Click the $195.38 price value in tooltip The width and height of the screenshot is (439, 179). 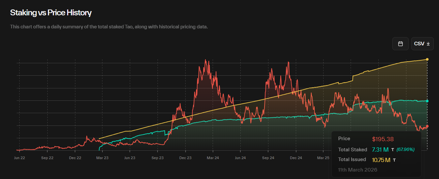tap(383, 139)
